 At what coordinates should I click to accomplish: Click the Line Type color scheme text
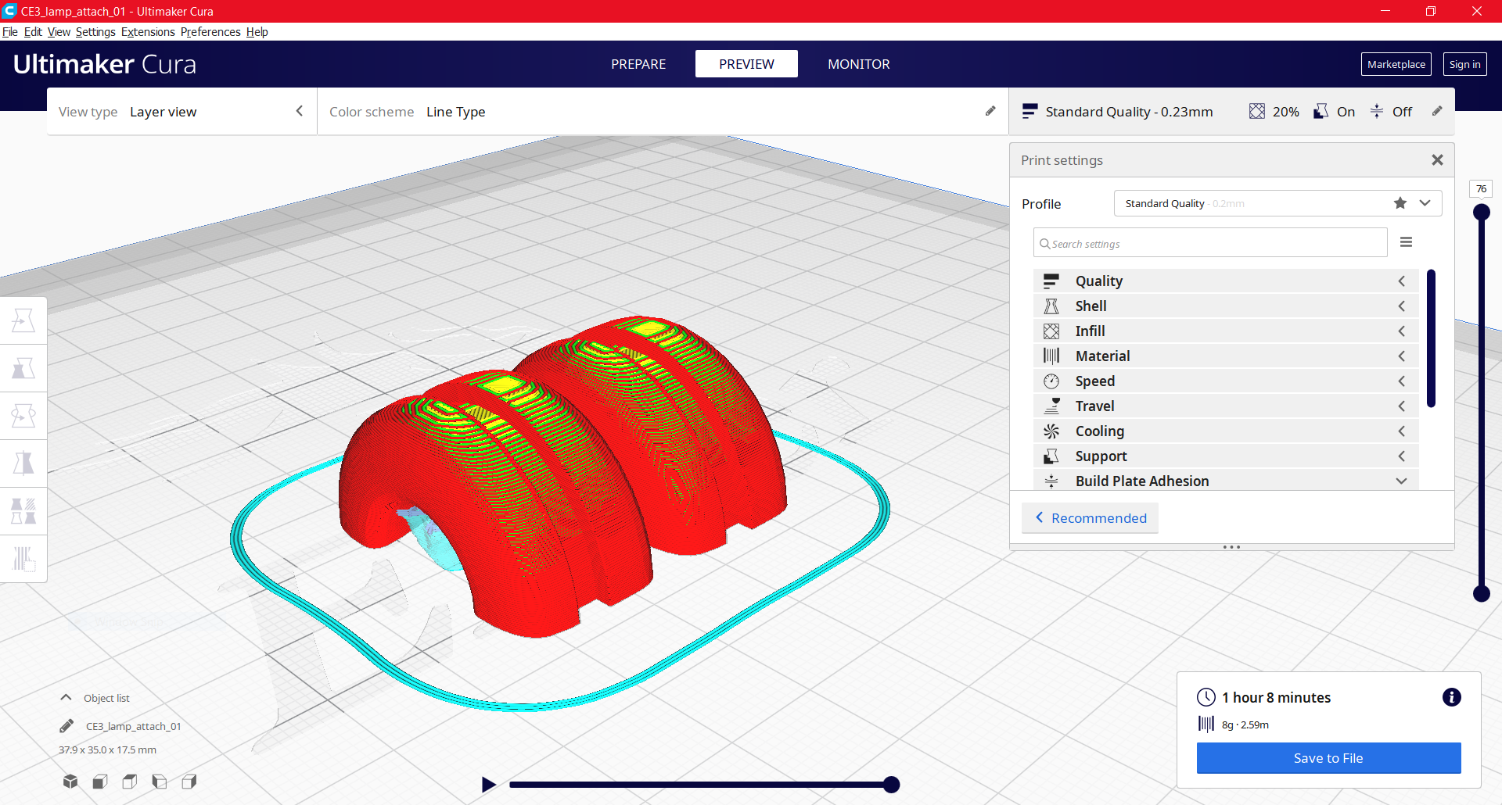pos(456,112)
